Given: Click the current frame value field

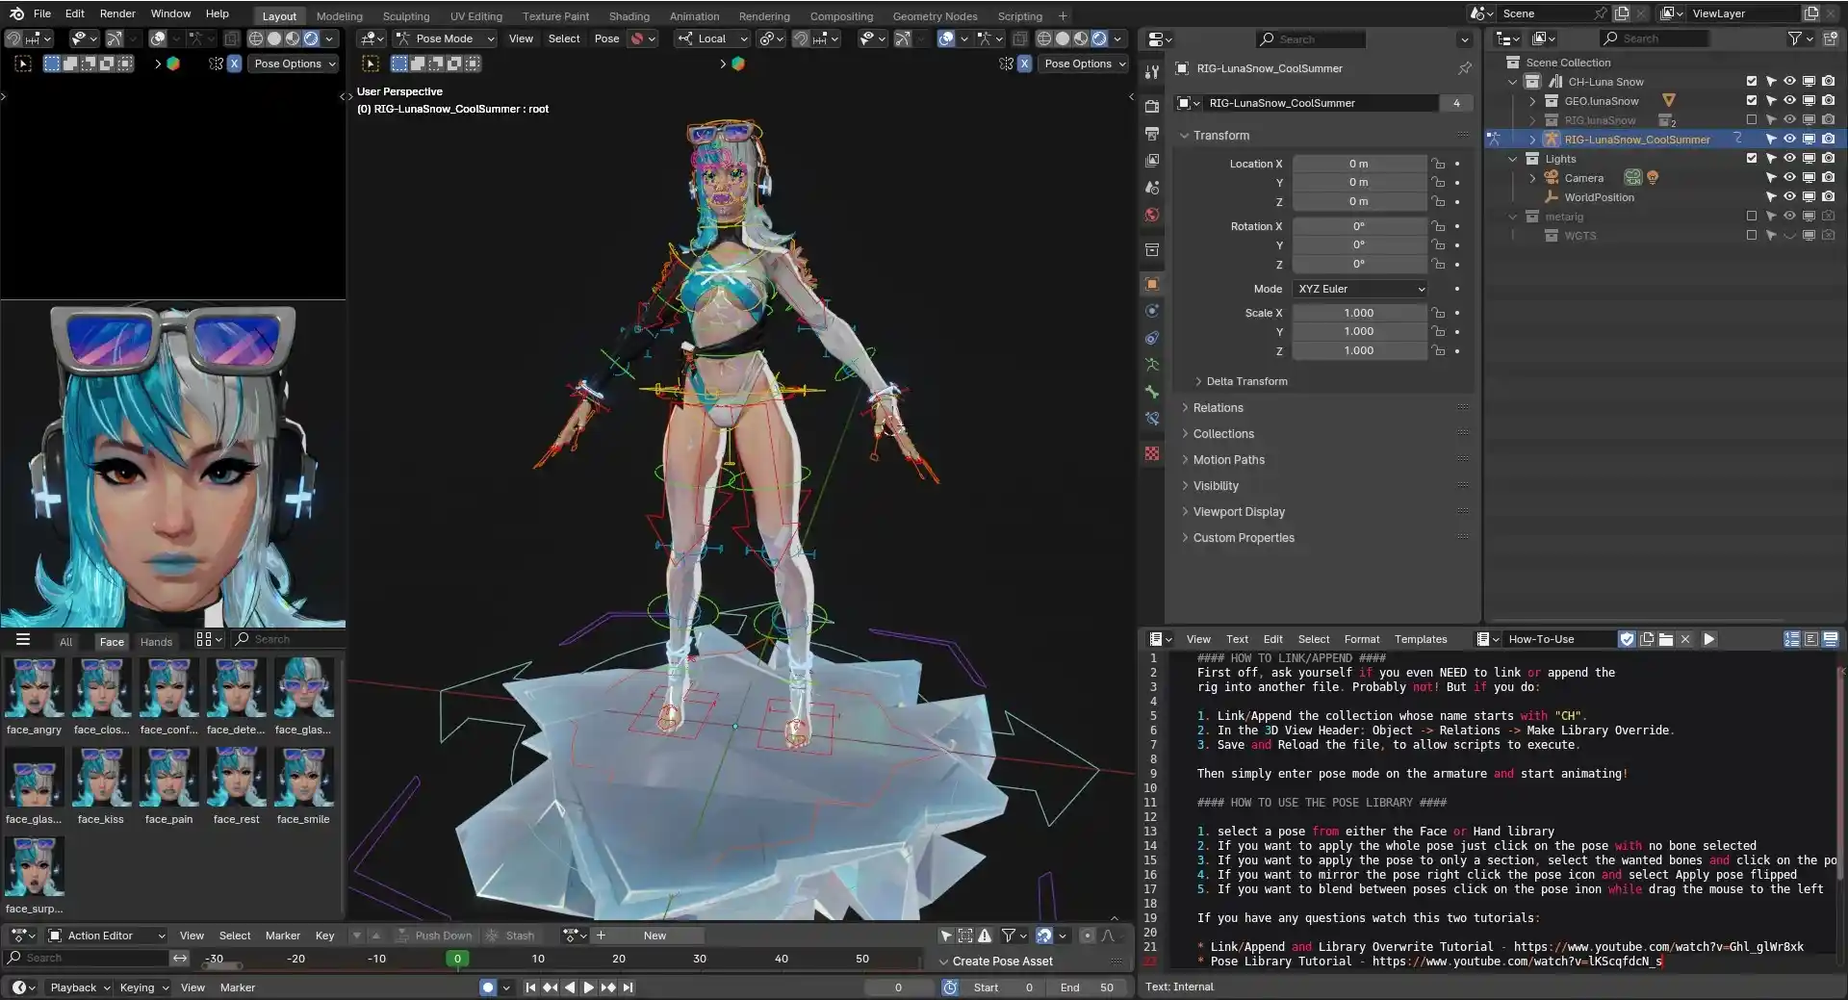Looking at the screenshot, I should (x=897, y=987).
